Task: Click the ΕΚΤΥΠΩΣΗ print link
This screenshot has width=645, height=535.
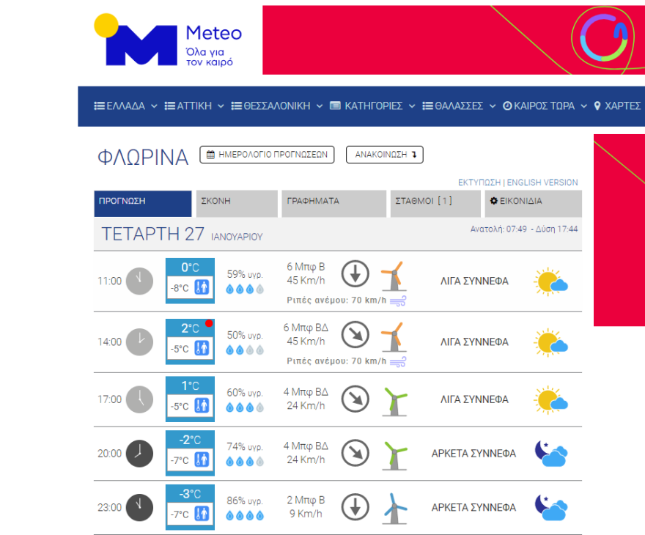Action: (x=479, y=182)
